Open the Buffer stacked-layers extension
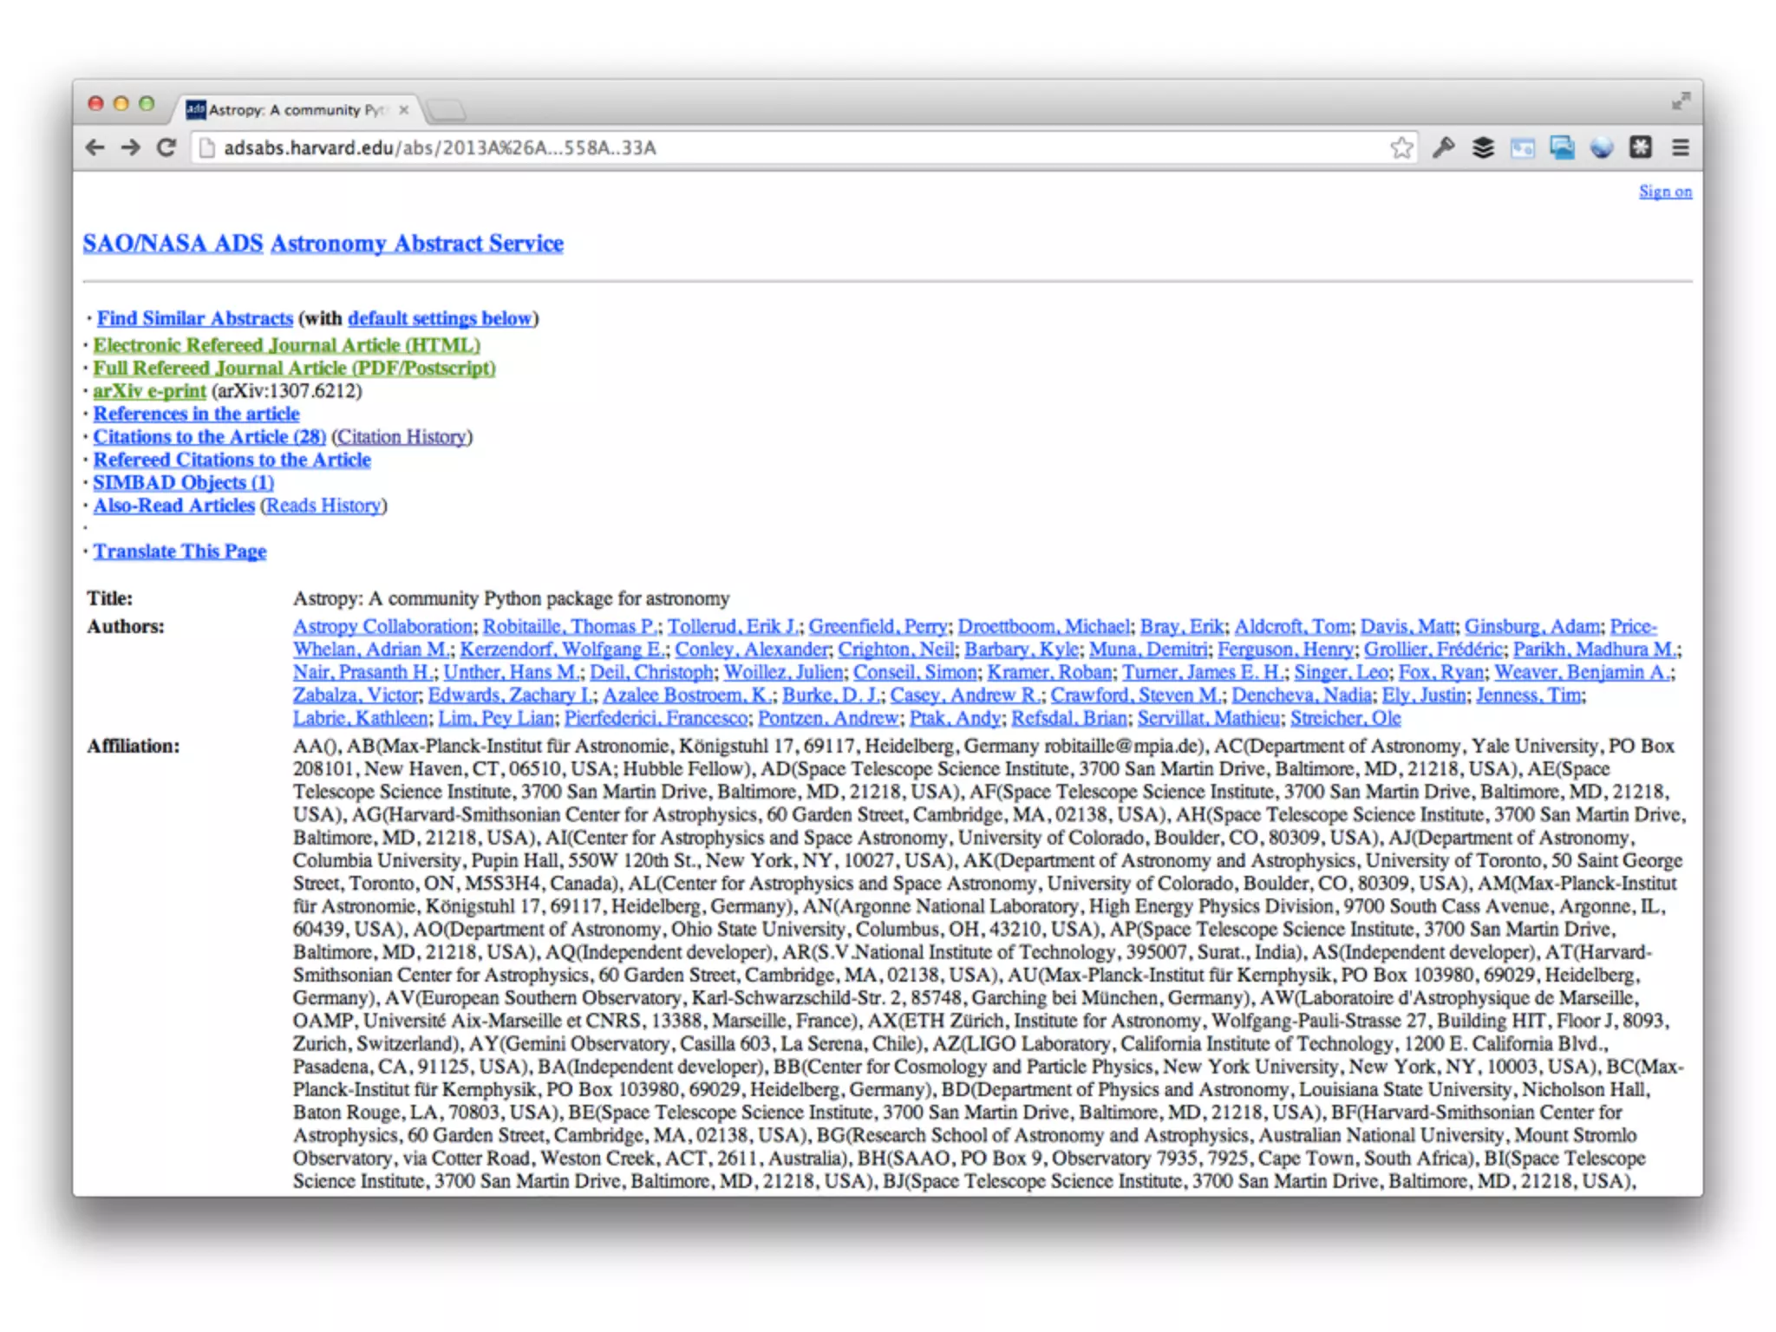Screen dimensions: 1776x1332 (1483, 148)
